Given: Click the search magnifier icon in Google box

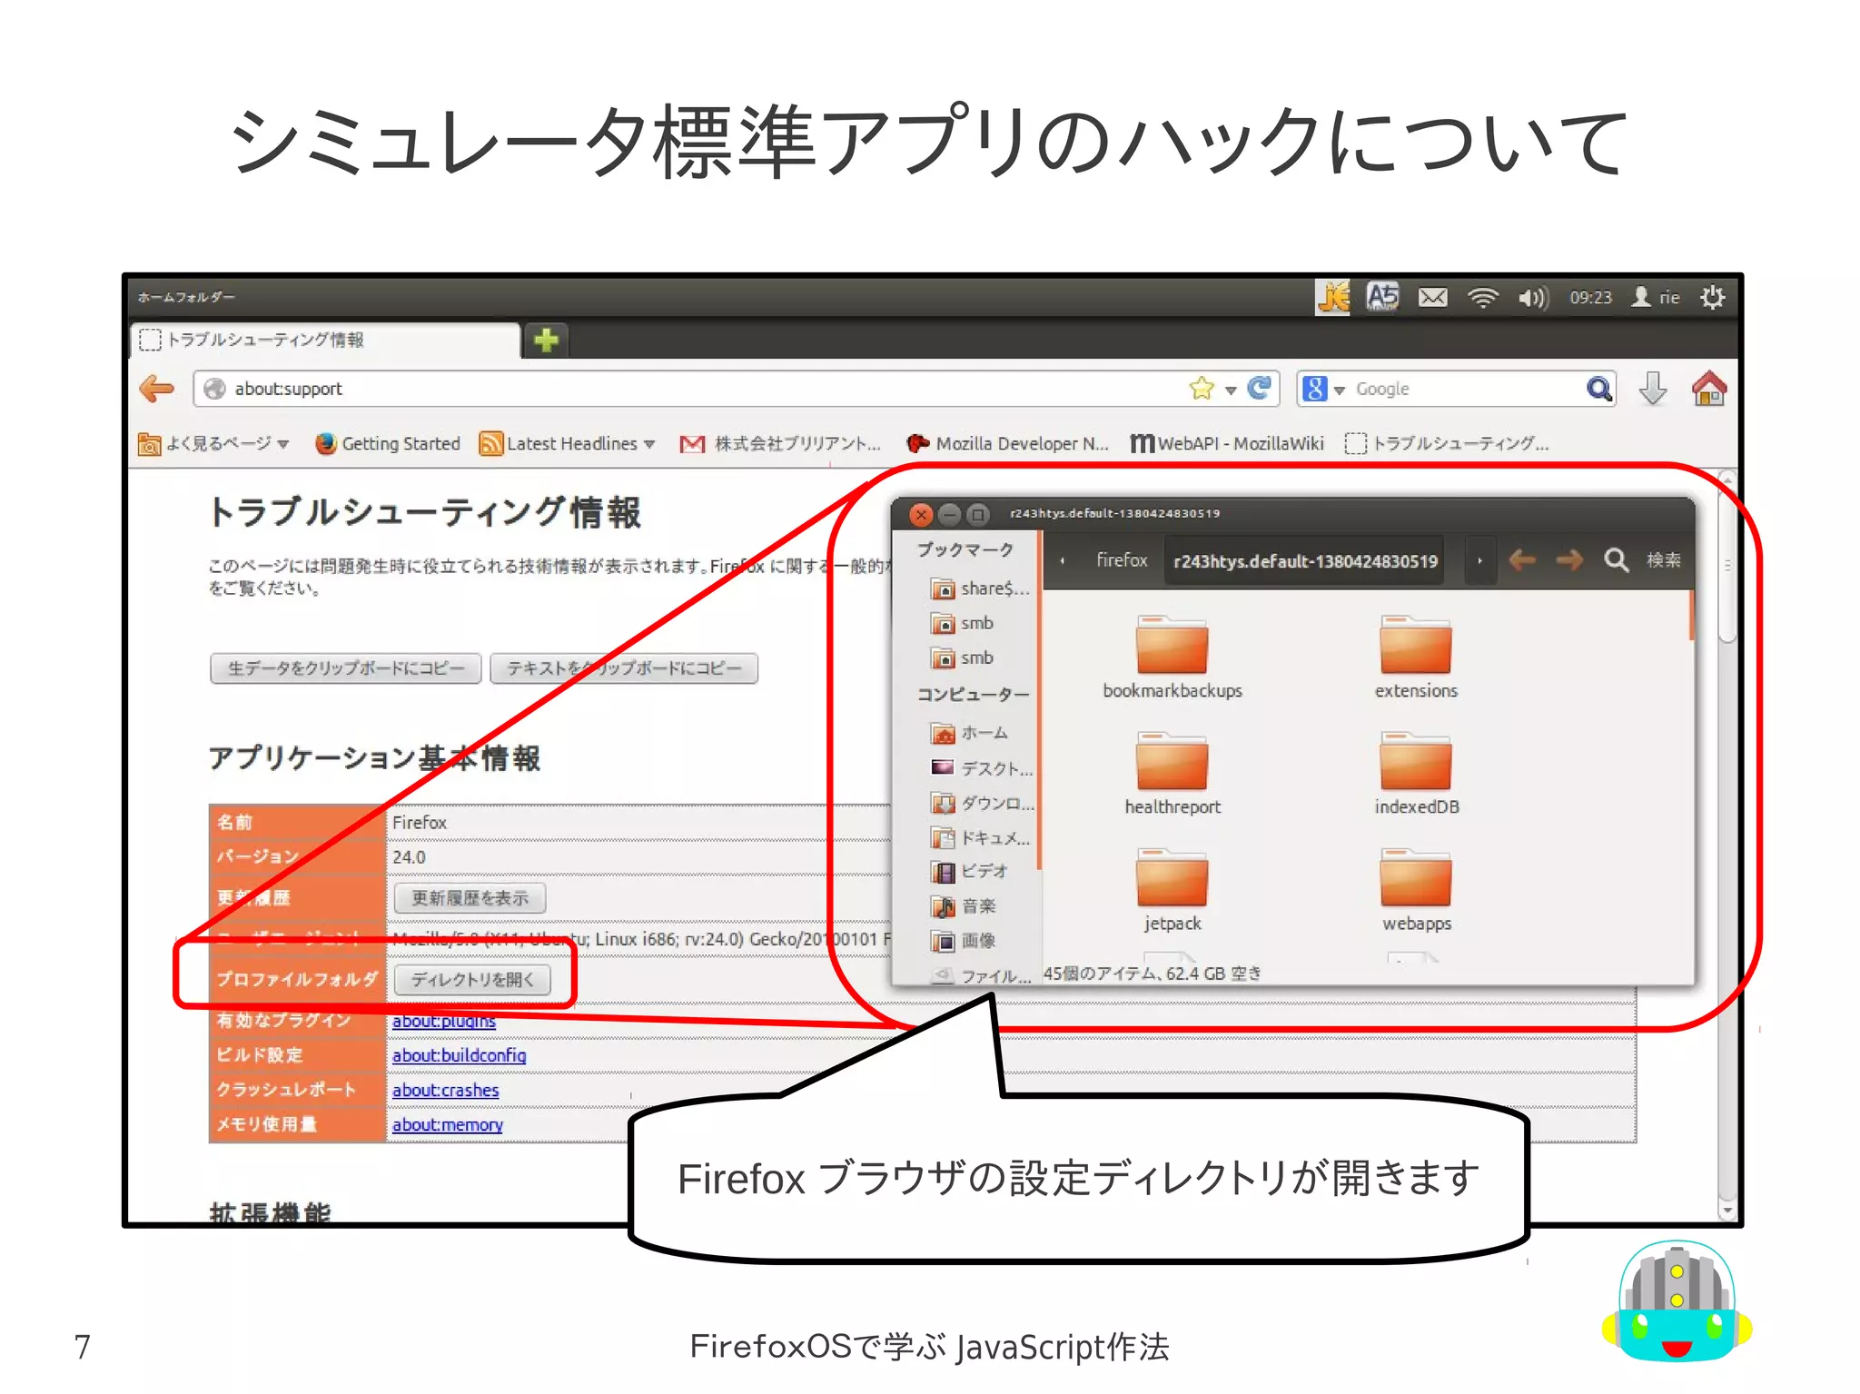Looking at the screenshot, I should coord(1598,389).
